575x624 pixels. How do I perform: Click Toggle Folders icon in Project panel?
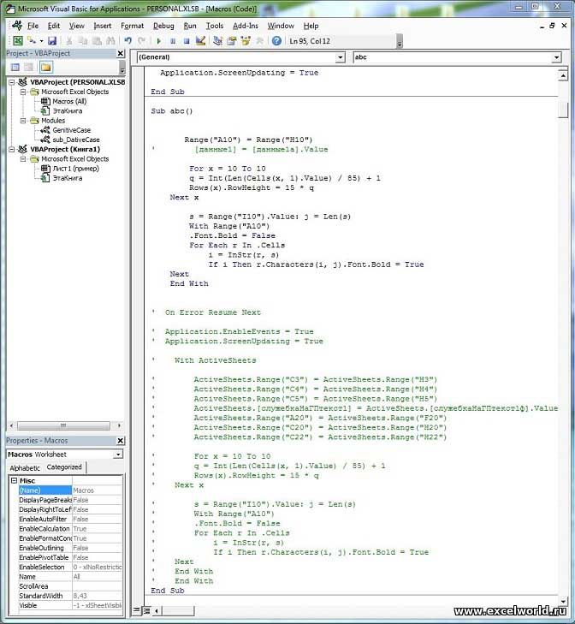tap(45, 67)
